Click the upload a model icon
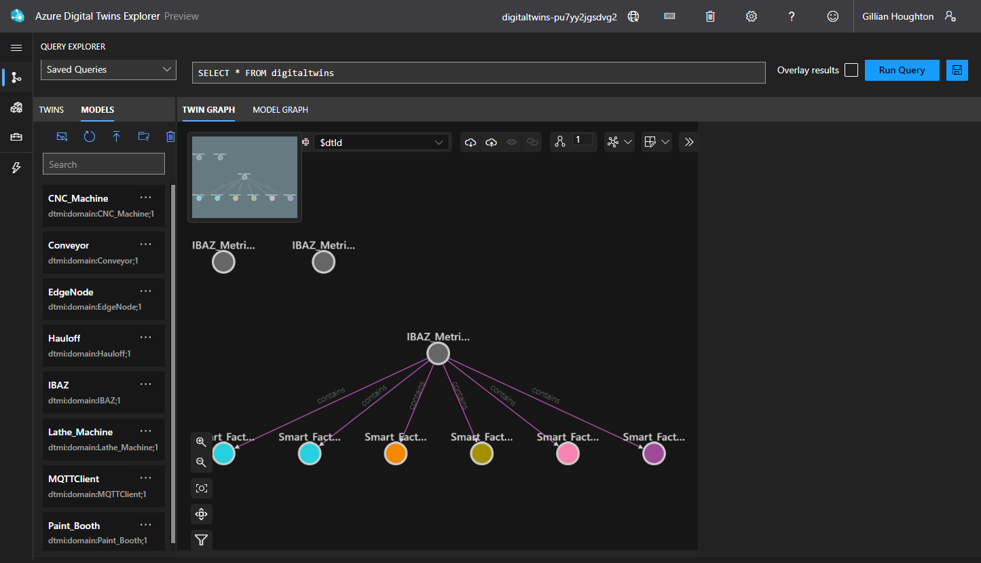 (116, 137)
